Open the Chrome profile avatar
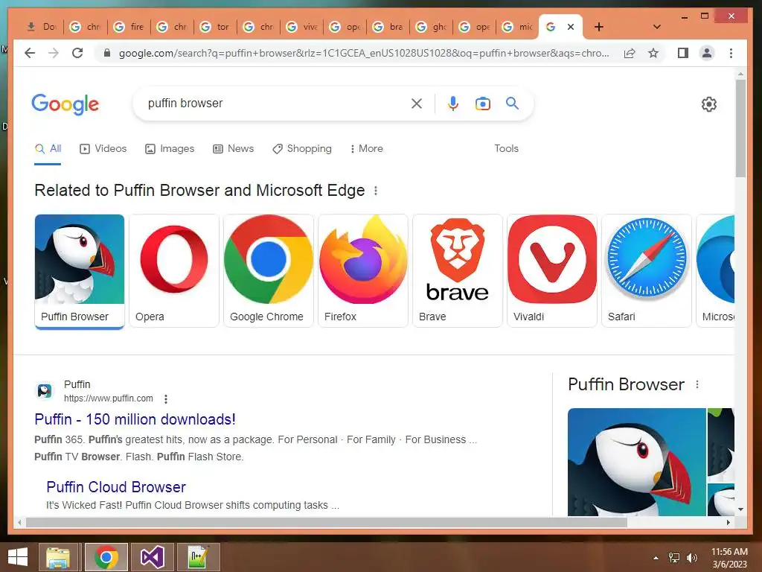The height and width of the screenshot is (572, 762). click(707, 53)
